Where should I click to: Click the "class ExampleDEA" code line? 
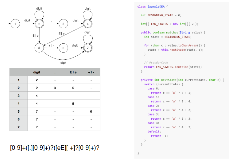tap(153, 6)
